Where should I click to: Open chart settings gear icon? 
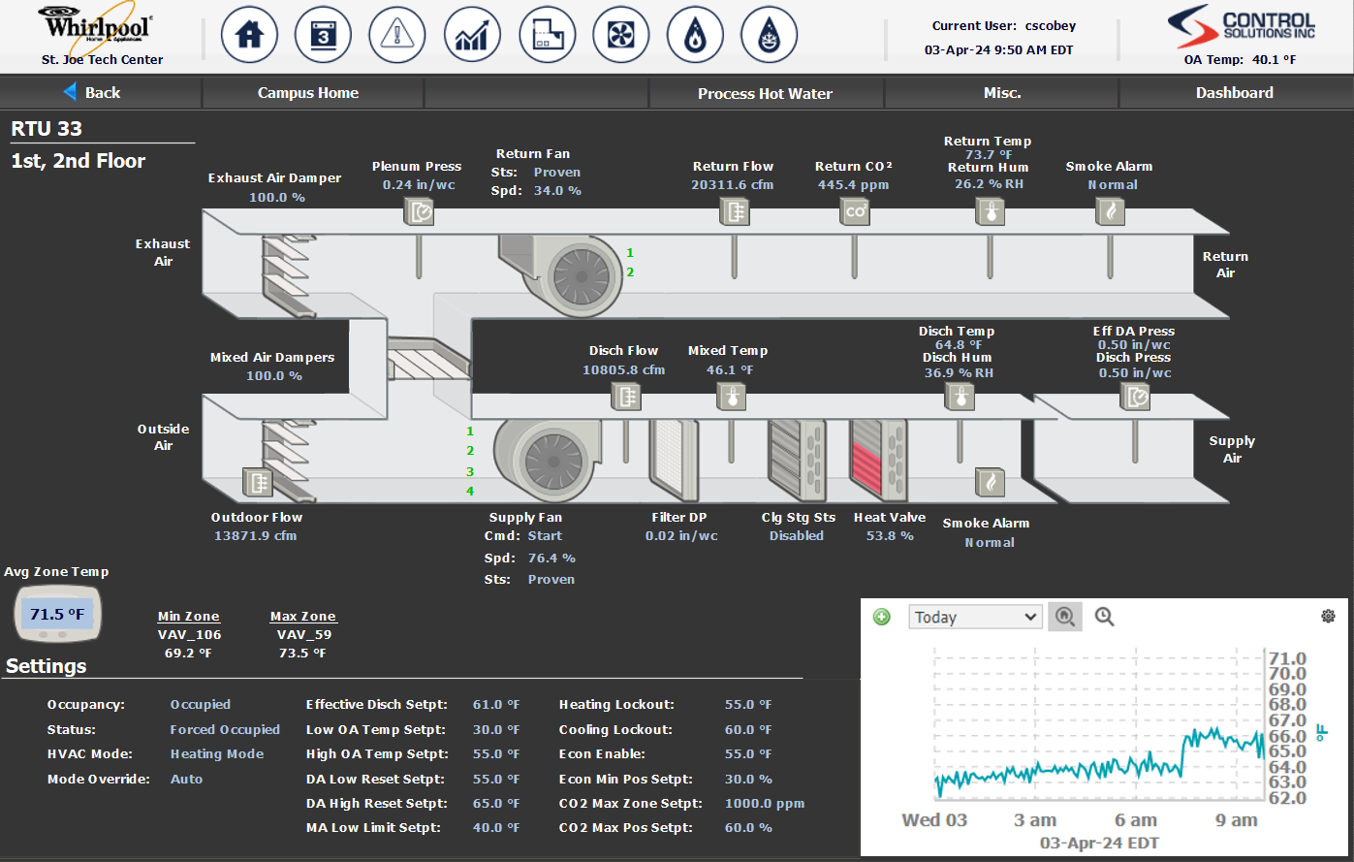point(1328,616)
